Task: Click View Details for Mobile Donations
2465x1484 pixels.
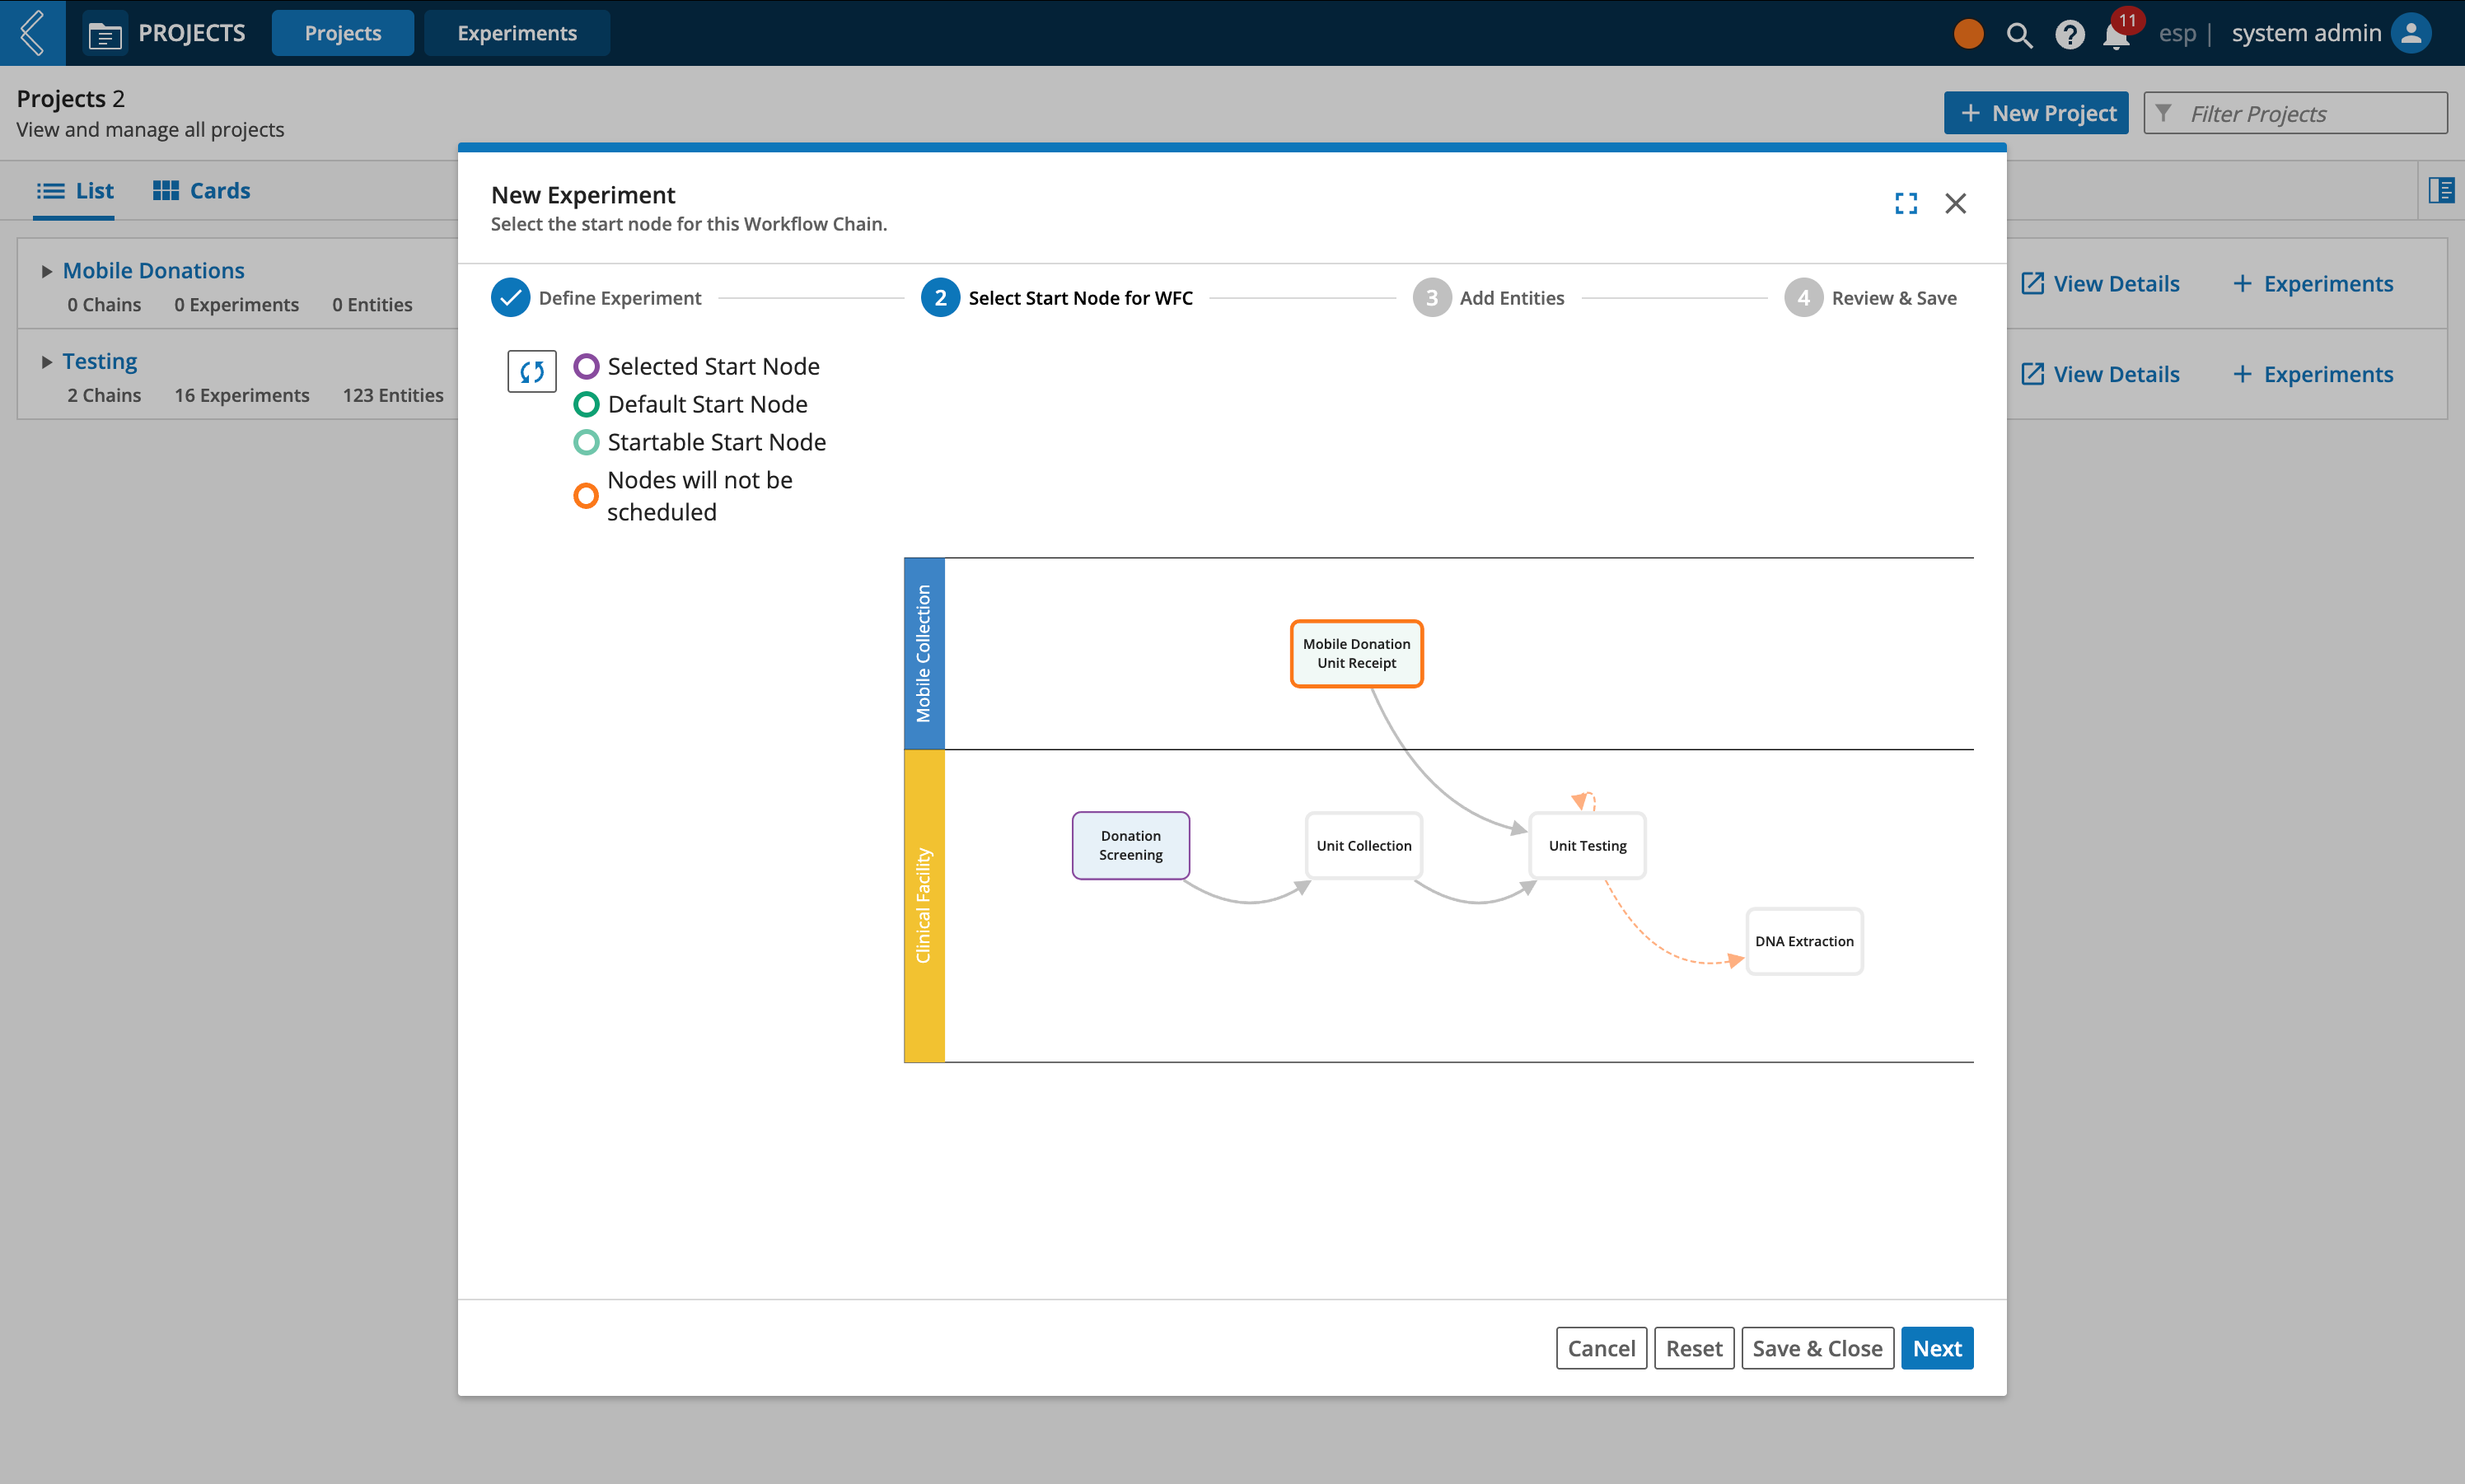Action: 2100,283
